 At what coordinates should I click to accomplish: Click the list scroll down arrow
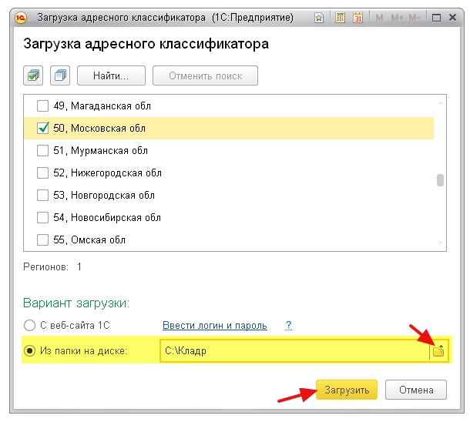[440, 243]
